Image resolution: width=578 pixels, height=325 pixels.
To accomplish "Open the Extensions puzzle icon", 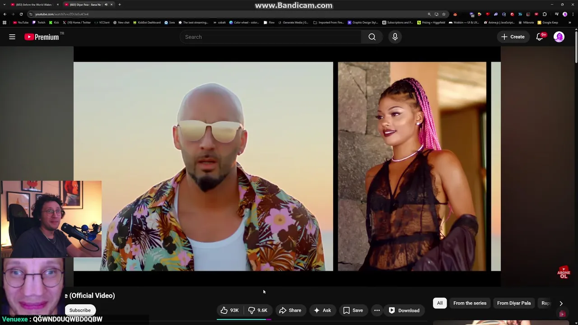I will pos(545,14).
